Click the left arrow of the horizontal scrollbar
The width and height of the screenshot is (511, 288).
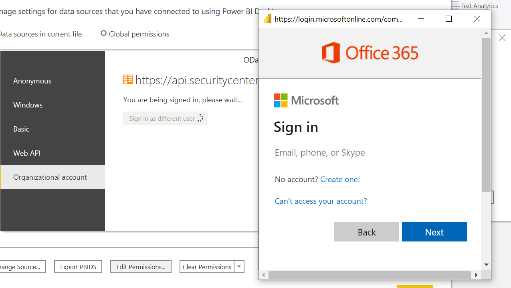263,275
